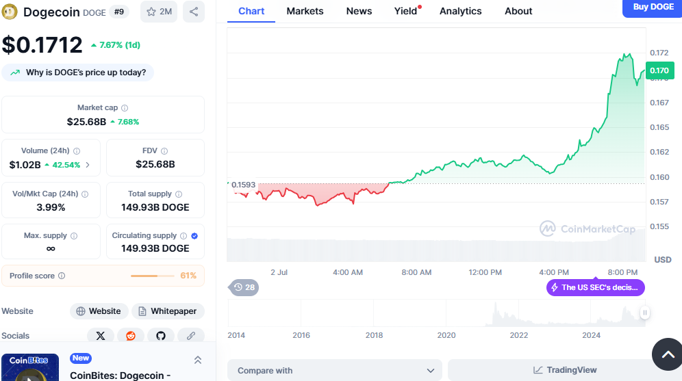Expand Volume (24h) details chevron
Screen dimensions: 682x381
pyautogui.click(x=88, y=165)
